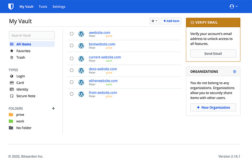Show No Folder items
The height and width of the screenshot is (162, 252).
click(x=24, y=128)
